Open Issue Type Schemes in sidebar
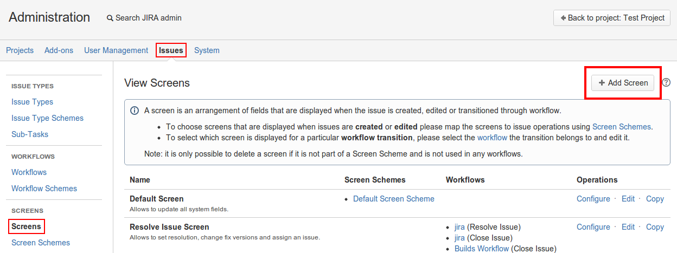677x253 pixels. point(47,118)
